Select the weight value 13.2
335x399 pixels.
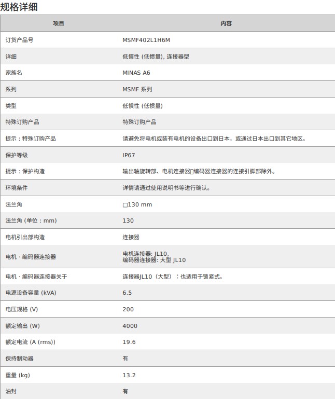click(x=129, y=375)
